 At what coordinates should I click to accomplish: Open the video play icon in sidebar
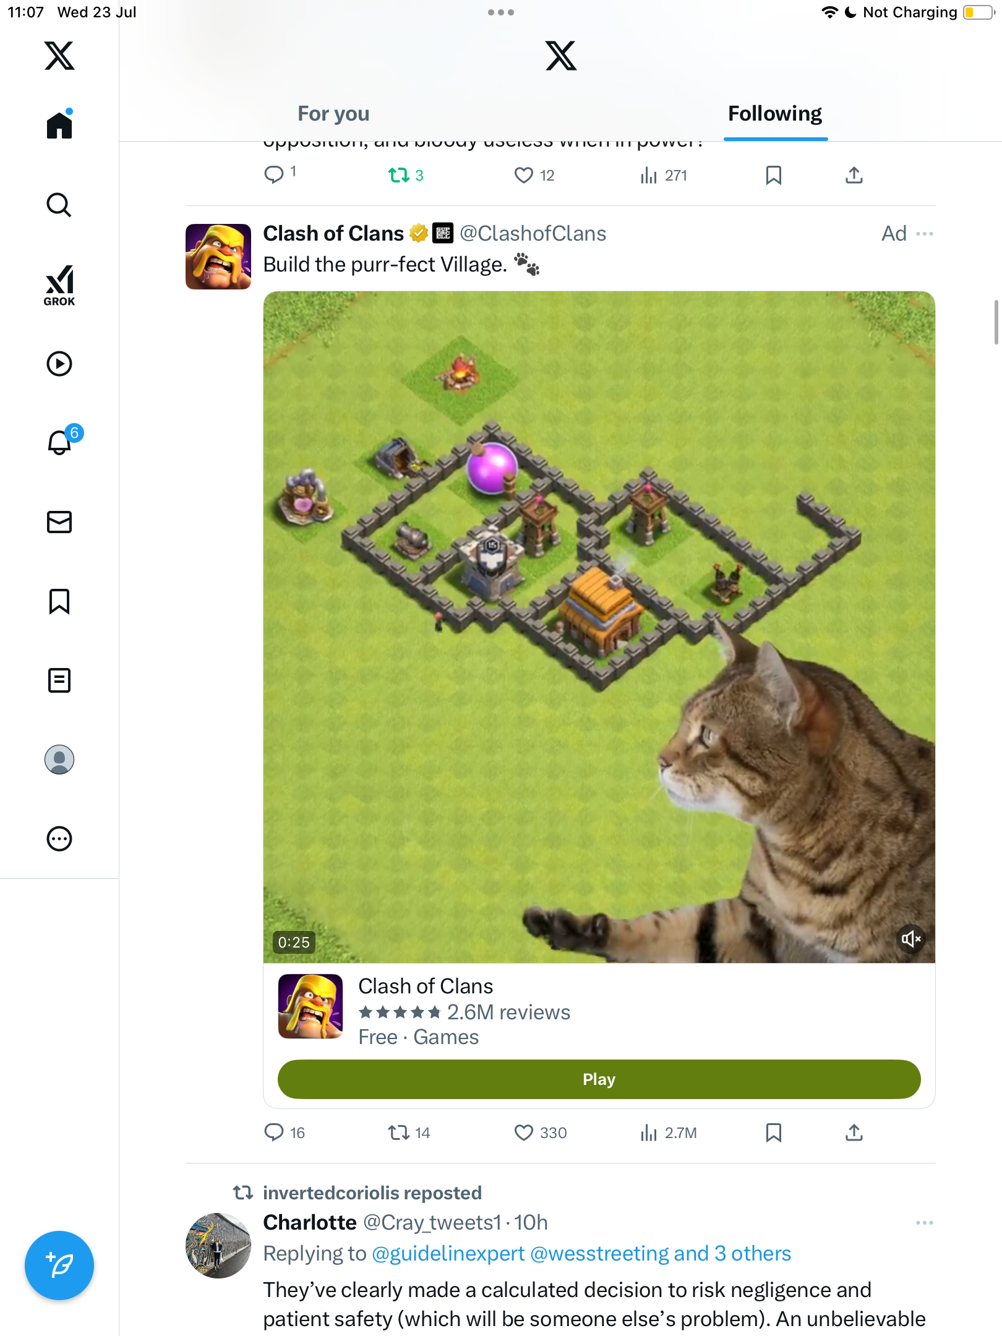click(59, 364)
